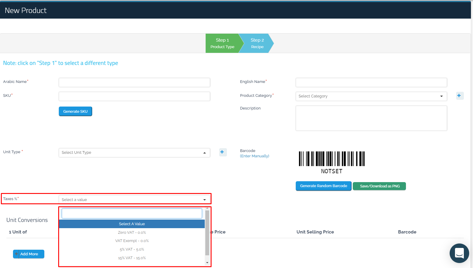The height and width of the screenshot is (268, 473).
Task: Open the Select Category dropdown
Action: coord(371,96)
